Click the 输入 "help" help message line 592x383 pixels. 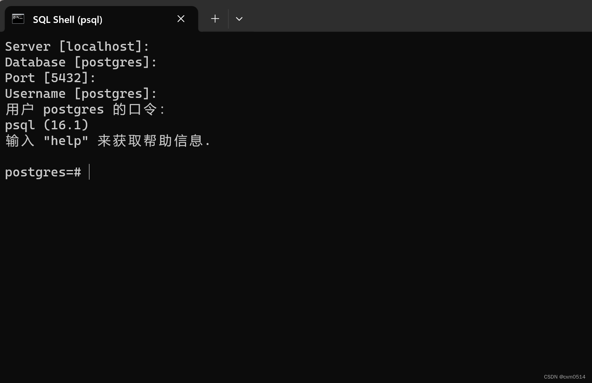tap(107, 140)
